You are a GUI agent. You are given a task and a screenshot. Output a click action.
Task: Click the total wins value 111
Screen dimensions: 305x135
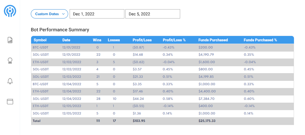tap(98, 121)
